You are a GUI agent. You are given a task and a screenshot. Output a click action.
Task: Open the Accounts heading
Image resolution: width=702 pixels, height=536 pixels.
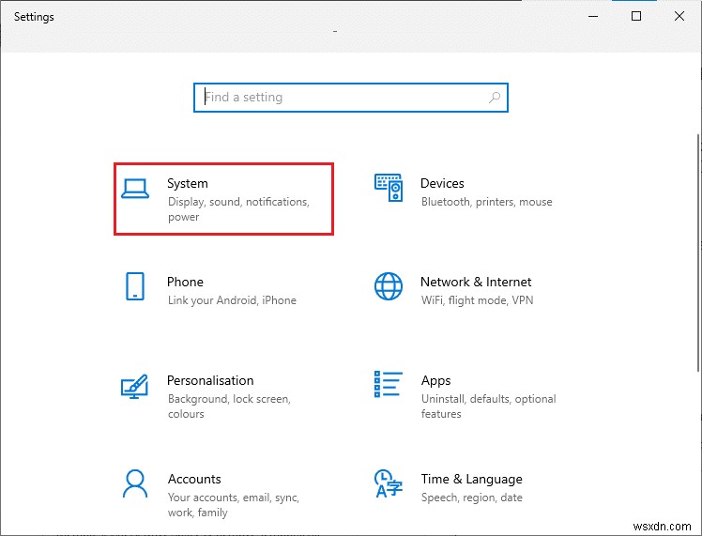point(195,479)
